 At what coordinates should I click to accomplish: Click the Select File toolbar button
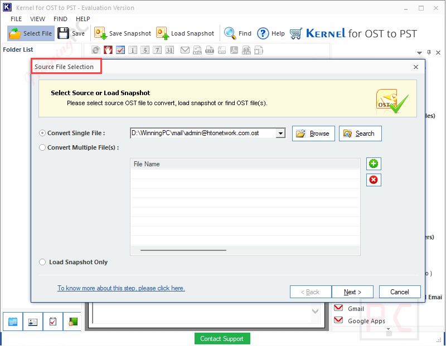(x=31, y=33)
